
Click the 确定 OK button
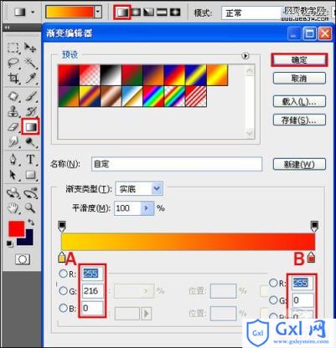(299, 60)
